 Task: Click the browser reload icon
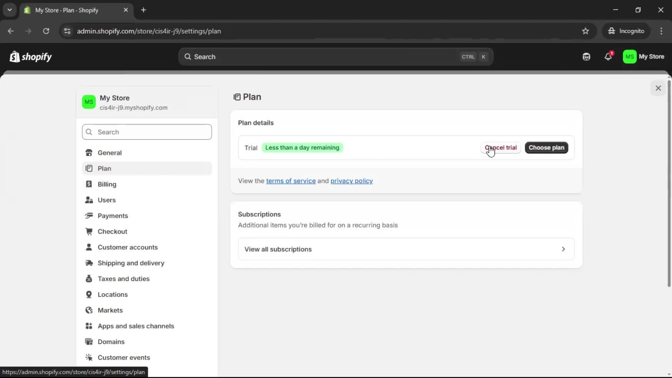coord(46,31)
